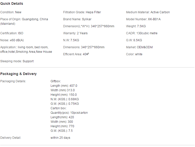Click Filtration Grade Hepa Filter entry
Viewport: 195px width, 147px height.
click(82, 12)
